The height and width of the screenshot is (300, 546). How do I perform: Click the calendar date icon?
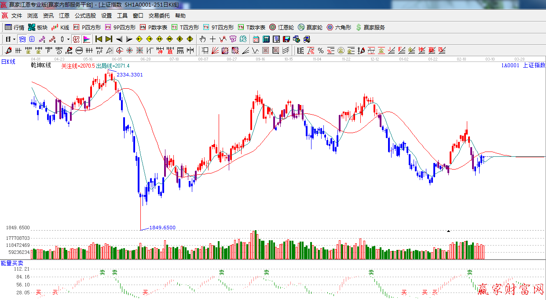(255, 39)
